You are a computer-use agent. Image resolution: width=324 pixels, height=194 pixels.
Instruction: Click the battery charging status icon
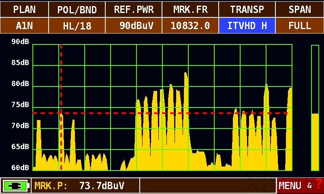tap(15, 186)
